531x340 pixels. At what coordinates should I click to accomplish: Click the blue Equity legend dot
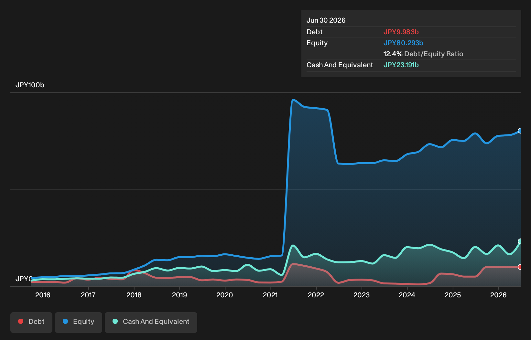65,321
